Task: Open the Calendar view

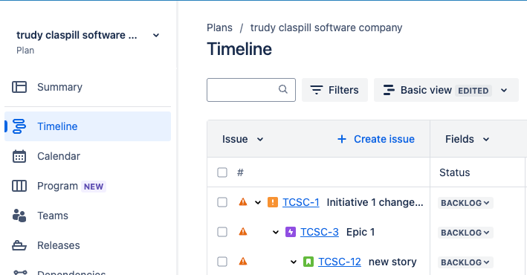Action: pos(88,156)
